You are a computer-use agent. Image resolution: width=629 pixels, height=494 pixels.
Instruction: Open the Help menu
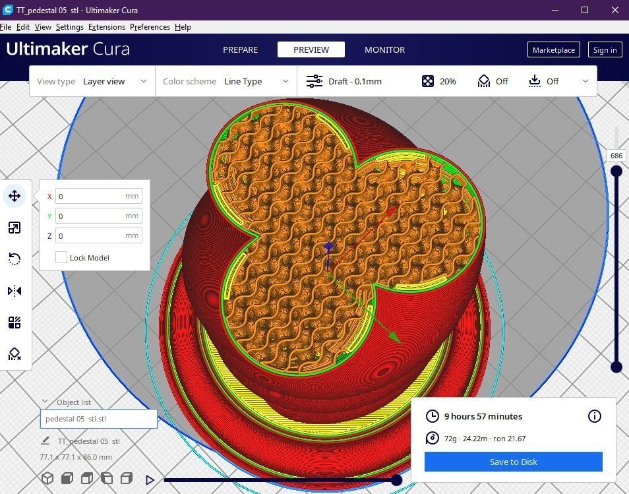pos(183,27)
